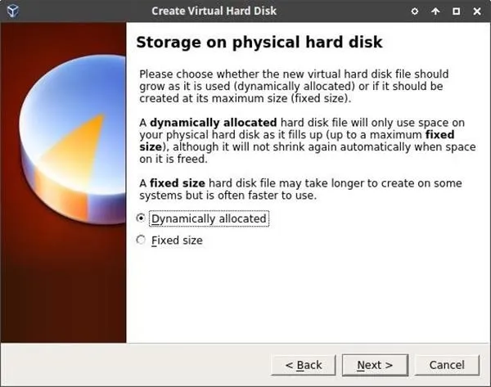Choose the Fixed size radio button
This screenshot has width=491, height=387.
pos(141,240)
